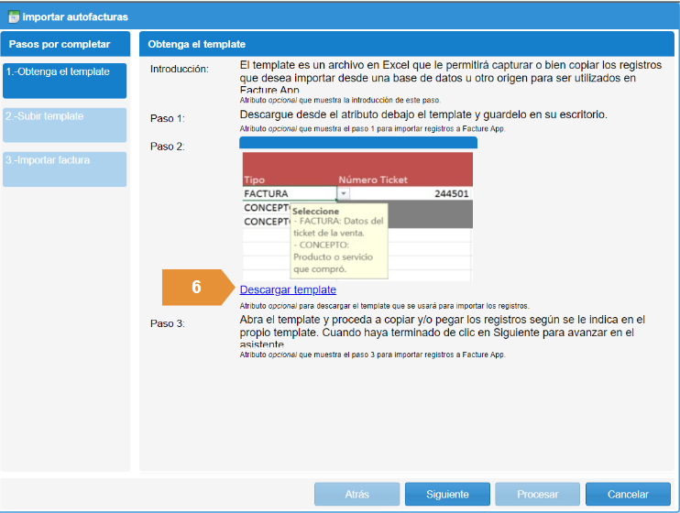Screen dimensions: 680x513
Task: Click the Pasos por completar panel header
Action: coord(64,44)
